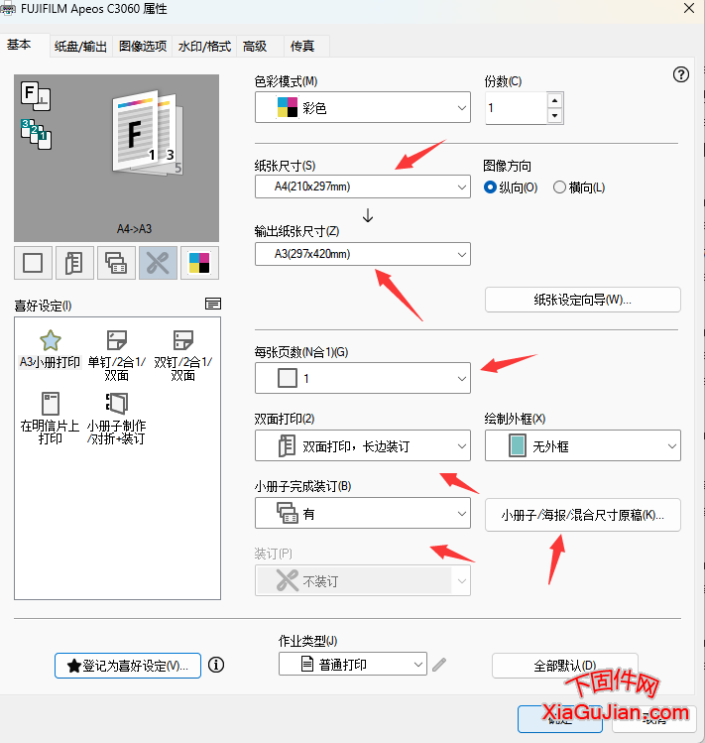The height and width of the screenshot is (743, 705).
Task: Open the 双面打印 dropdown
Action: (363, 445)
